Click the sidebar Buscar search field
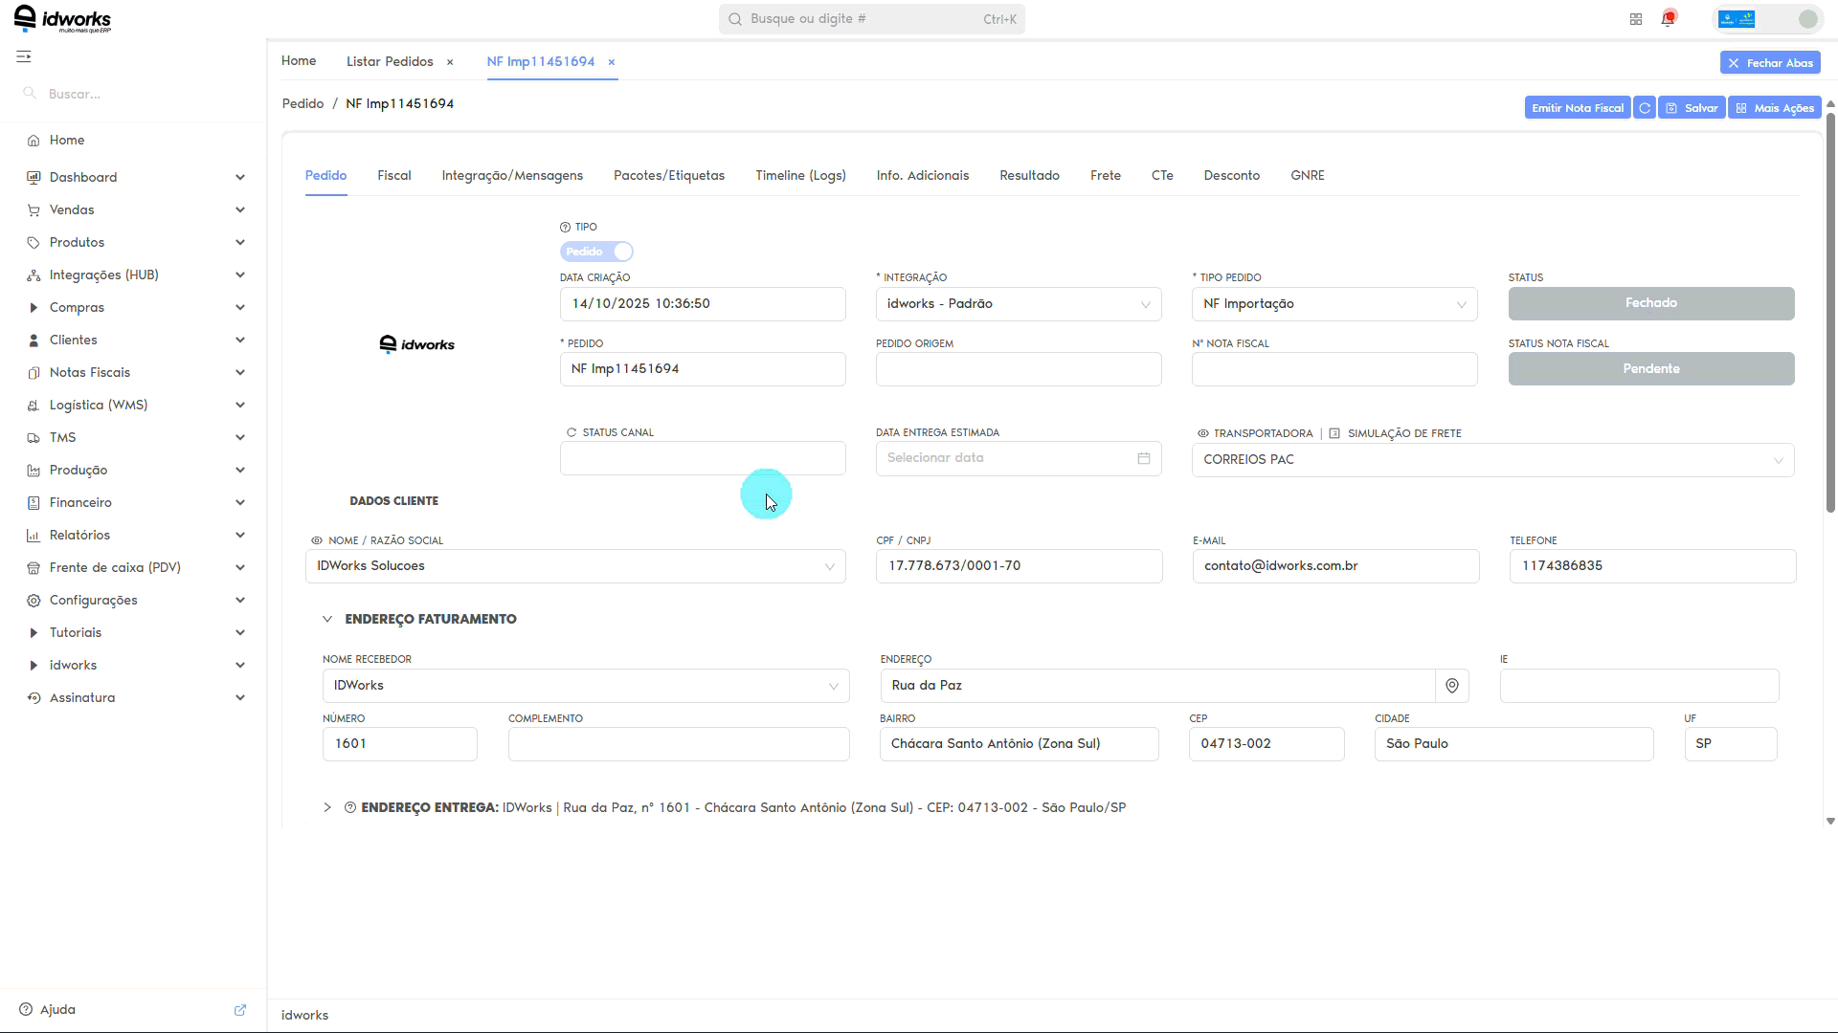Viewport: 1838px width, 1033px height. (134, 94)
